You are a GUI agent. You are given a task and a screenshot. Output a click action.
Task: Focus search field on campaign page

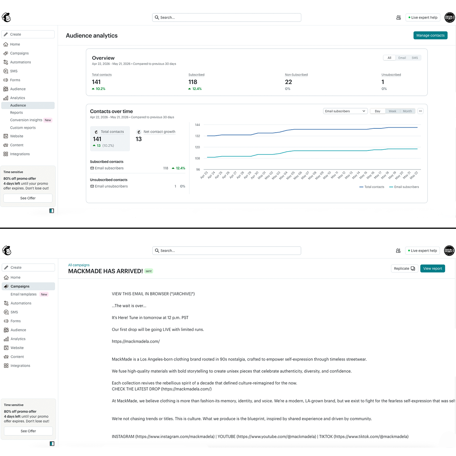point(227,250)
